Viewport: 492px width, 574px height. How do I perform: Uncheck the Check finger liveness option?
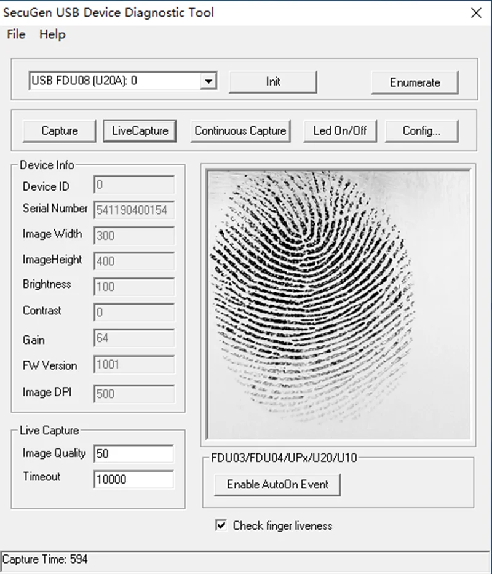tap(221, 525)
